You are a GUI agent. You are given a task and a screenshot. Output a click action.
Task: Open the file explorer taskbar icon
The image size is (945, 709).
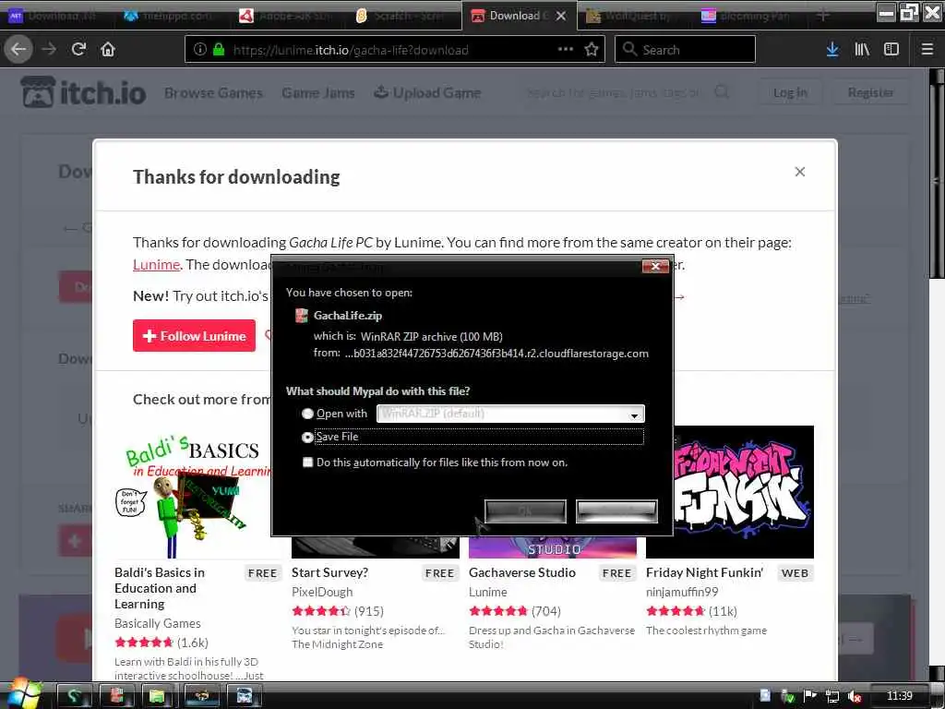click(157, 696)
